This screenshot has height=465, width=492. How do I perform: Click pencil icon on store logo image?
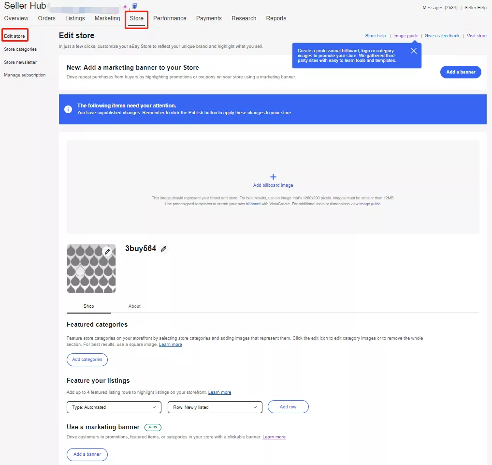click(107, 252)
